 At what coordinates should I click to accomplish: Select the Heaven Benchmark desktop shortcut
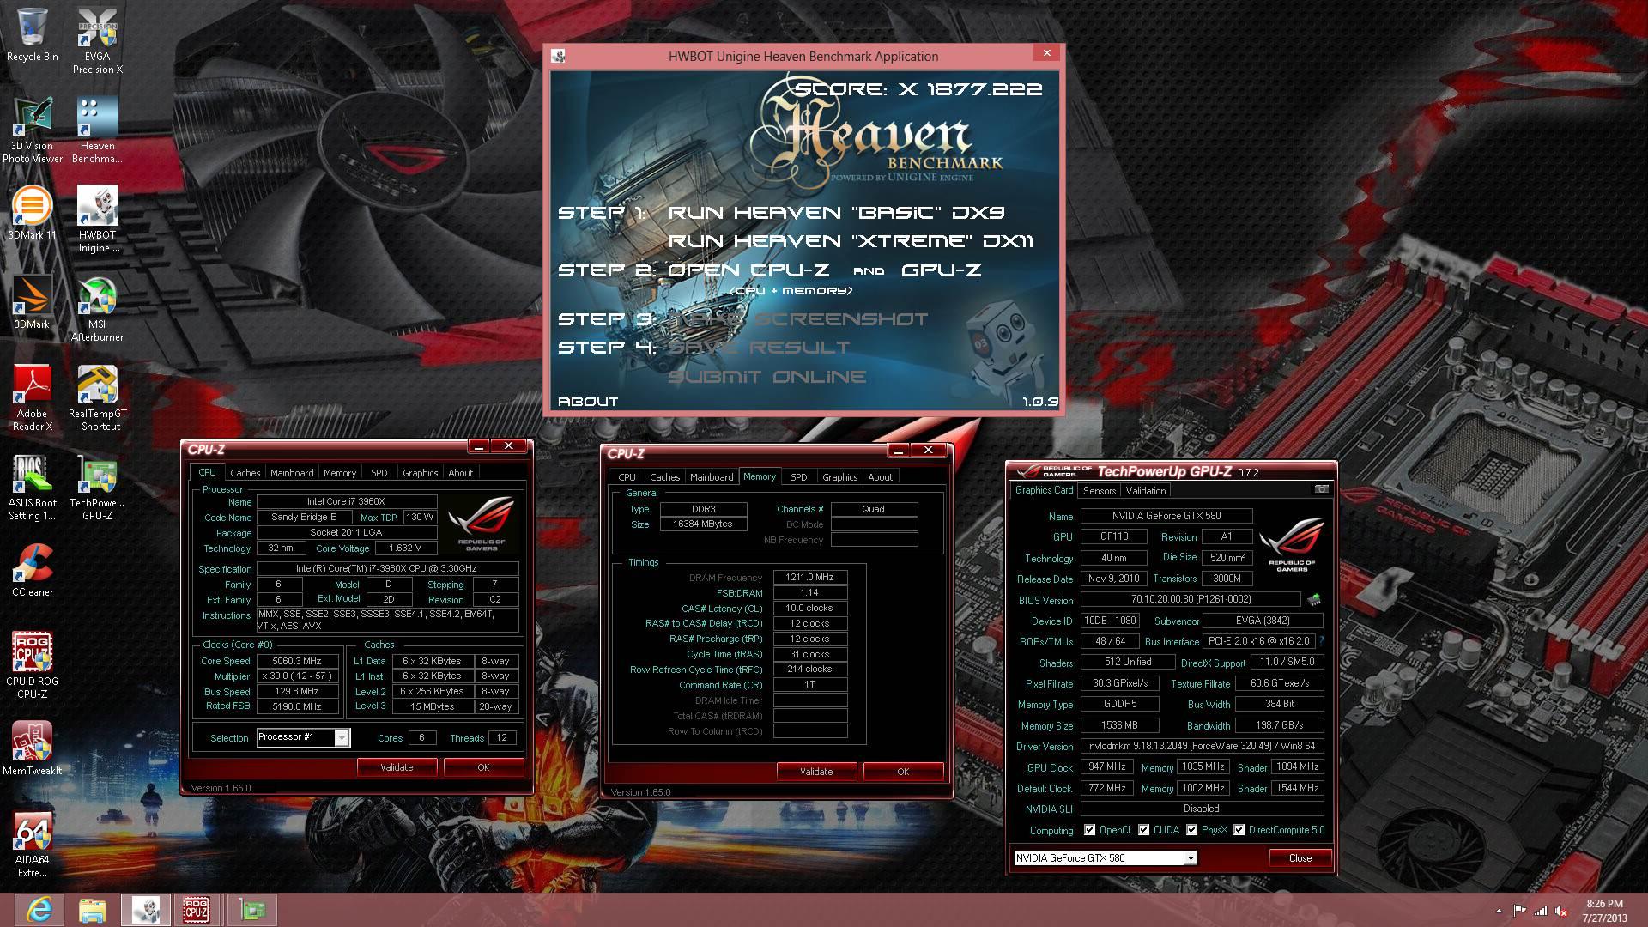point(97,130)
